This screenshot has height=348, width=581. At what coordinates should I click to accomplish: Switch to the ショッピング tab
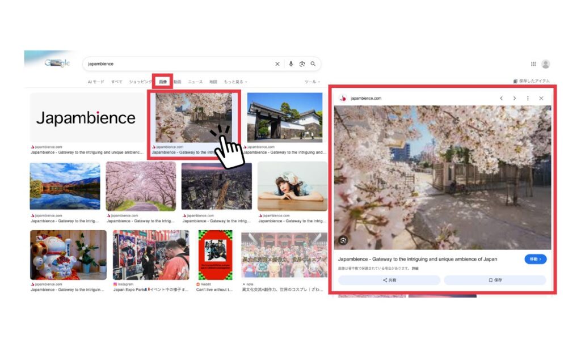[x=140, y=82]
